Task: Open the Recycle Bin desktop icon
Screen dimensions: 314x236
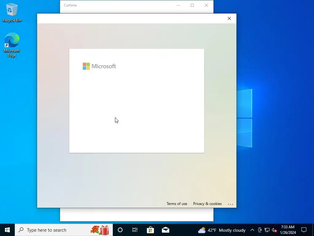Action: [x=12, y=12]
